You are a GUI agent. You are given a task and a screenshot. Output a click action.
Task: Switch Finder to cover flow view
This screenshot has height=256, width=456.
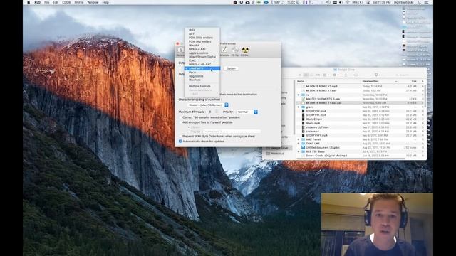coord(317,75)
